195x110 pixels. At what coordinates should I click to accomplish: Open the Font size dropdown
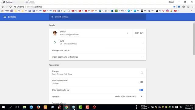pyautogui.click(x=129, y=97)
